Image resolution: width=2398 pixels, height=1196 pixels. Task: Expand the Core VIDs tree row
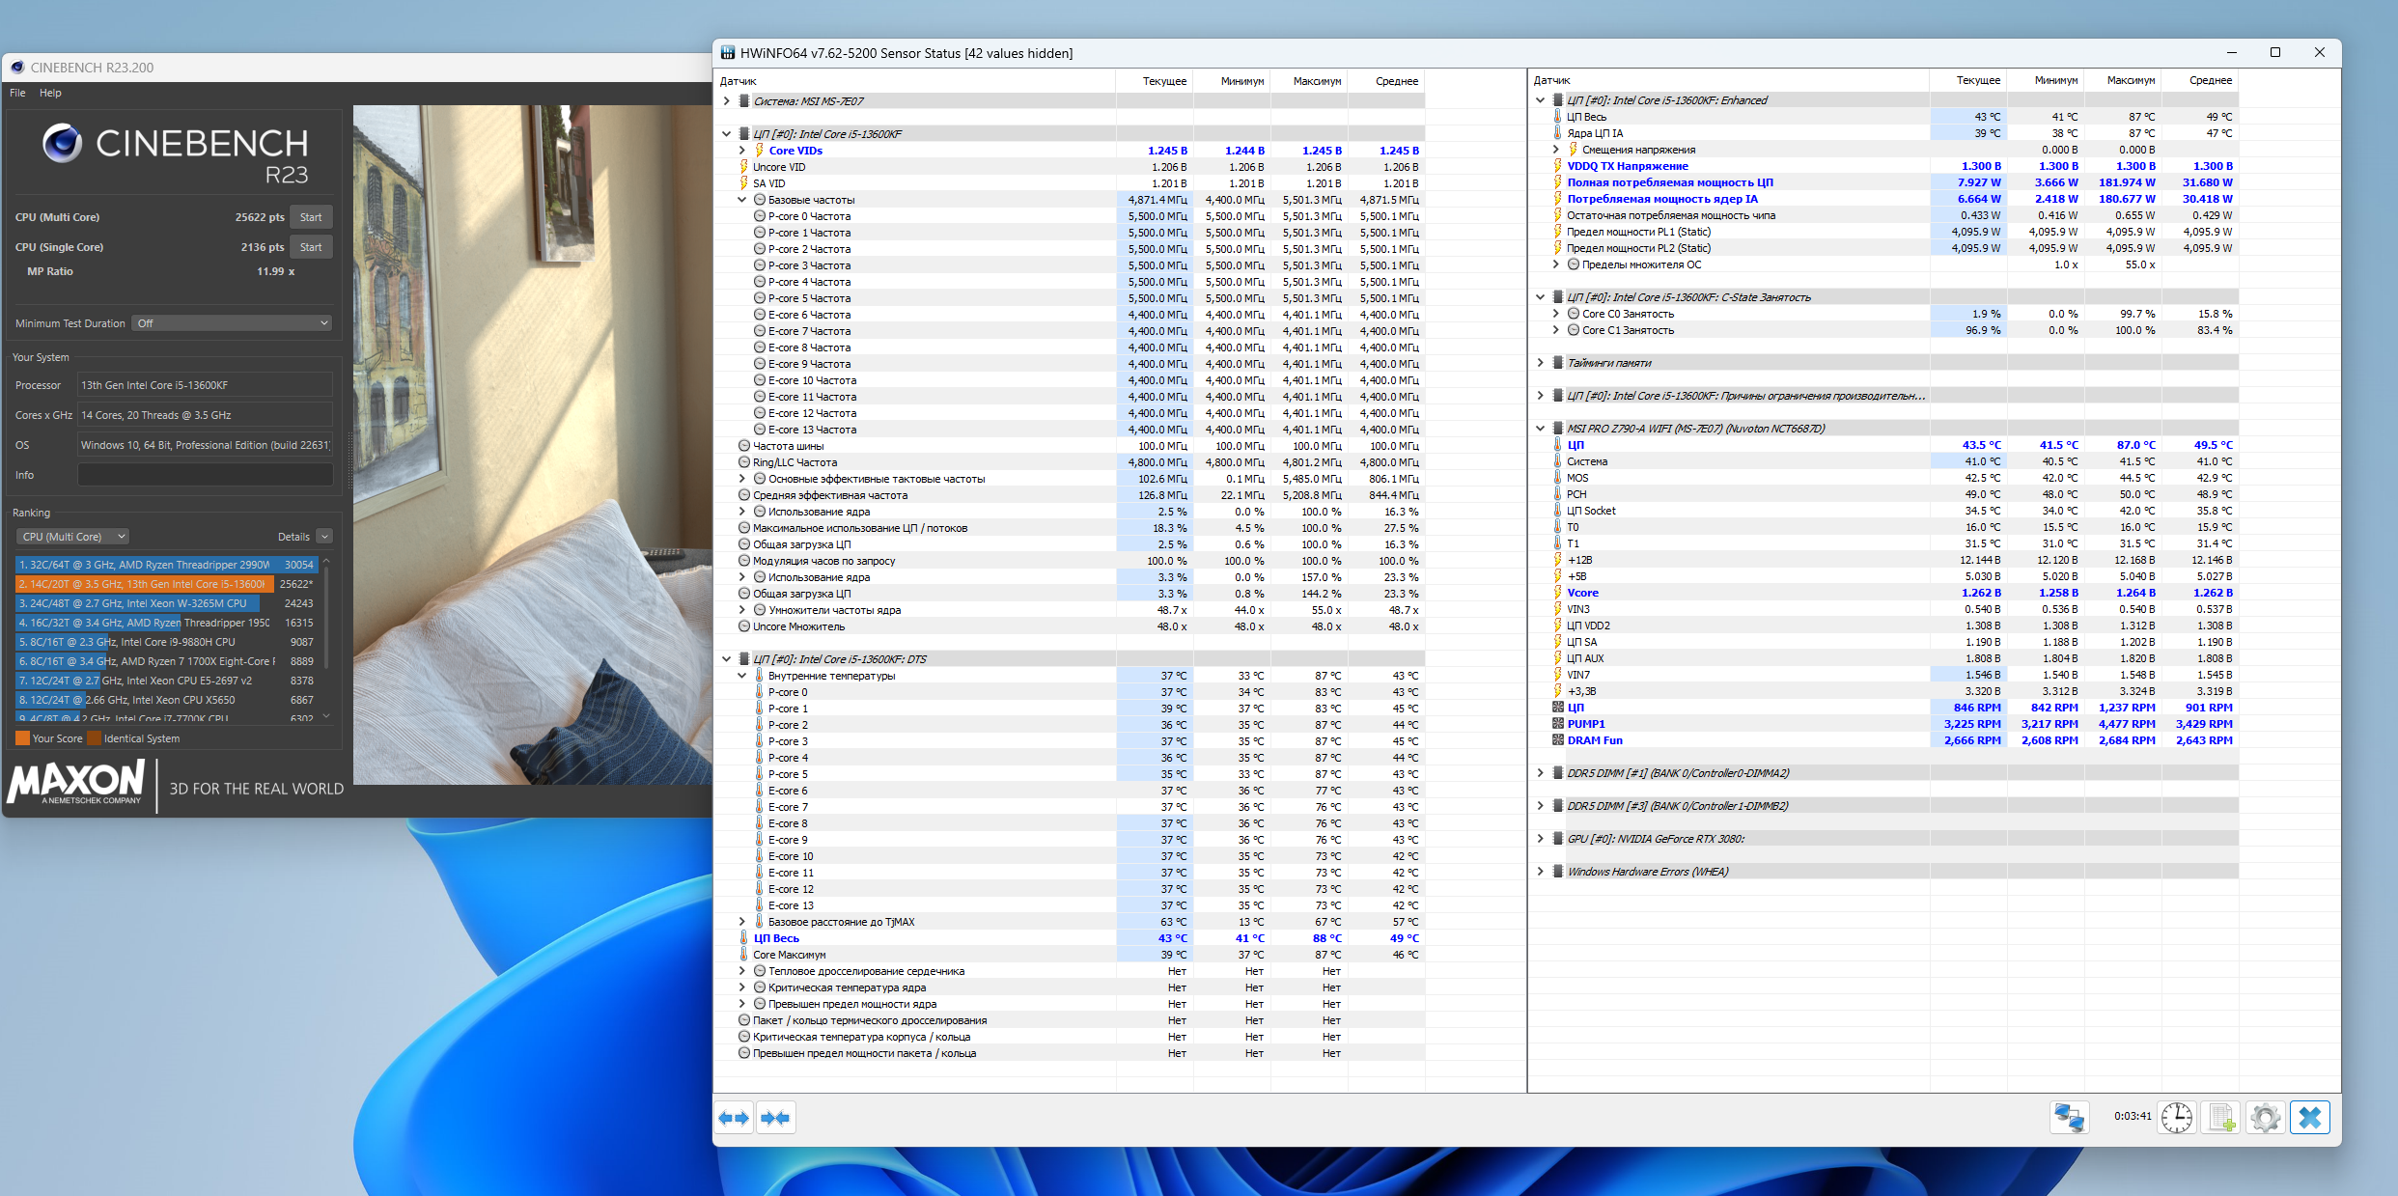tap(742, 151)
